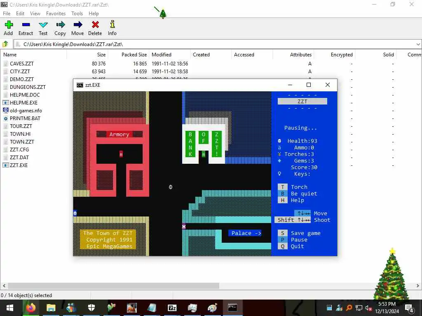
Task: Open the View menu
Action: click(35, 14)
